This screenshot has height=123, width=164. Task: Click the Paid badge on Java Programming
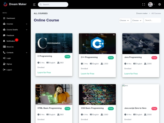tap(154, 58)
